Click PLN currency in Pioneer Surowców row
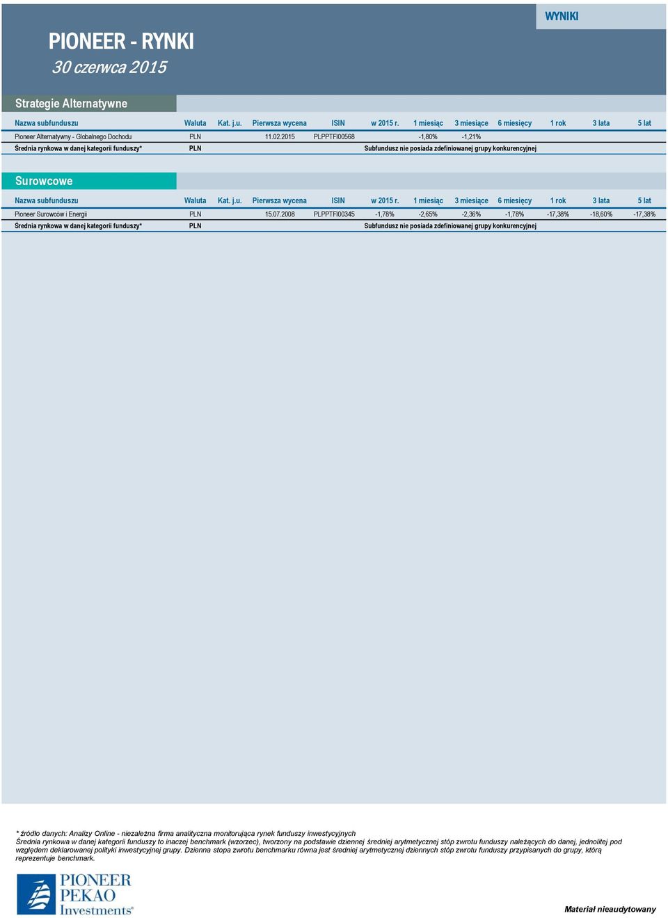 click(x=195, y=214)
